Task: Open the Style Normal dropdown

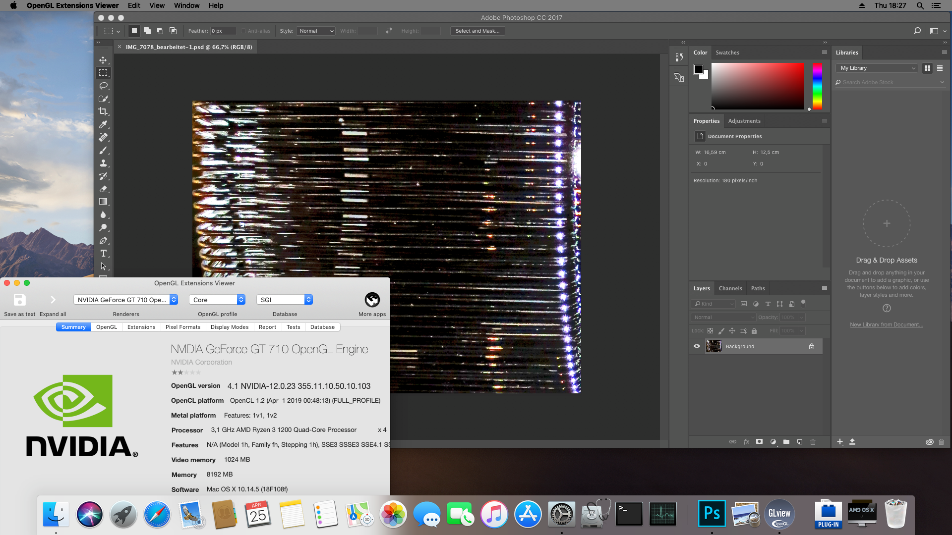Action: click(316, 31)
